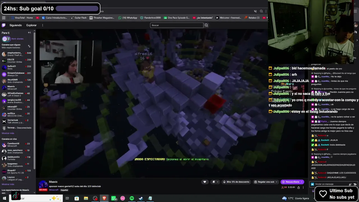The width and height of the screenshot is (359, 202).
Task: Open the chat Bits celebration icon
Action: (350, 184)
